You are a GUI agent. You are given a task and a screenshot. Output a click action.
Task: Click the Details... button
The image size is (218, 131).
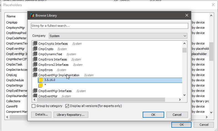click(41, 114)
